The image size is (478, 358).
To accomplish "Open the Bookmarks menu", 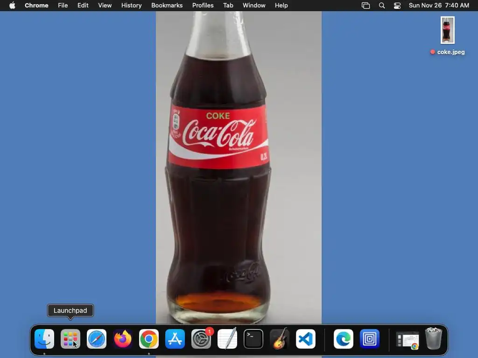I will (x=167, y=6).
